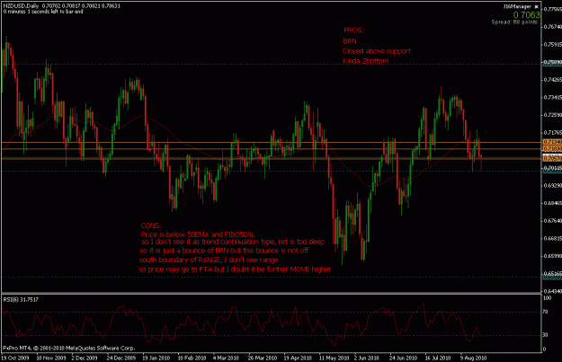Click the 24 Jun 2010 date label

click(403, 358)
